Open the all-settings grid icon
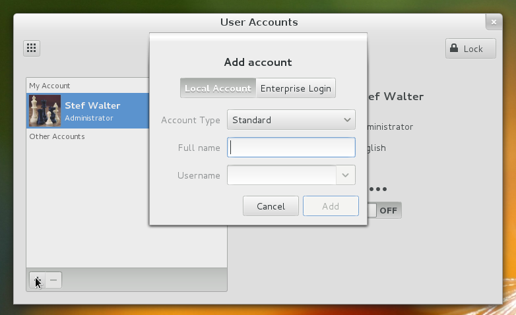516x315 pixels. point(32,48)
